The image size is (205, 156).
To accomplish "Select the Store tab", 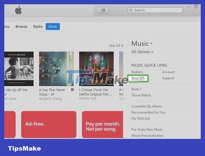I will click(x=53, y=26).
